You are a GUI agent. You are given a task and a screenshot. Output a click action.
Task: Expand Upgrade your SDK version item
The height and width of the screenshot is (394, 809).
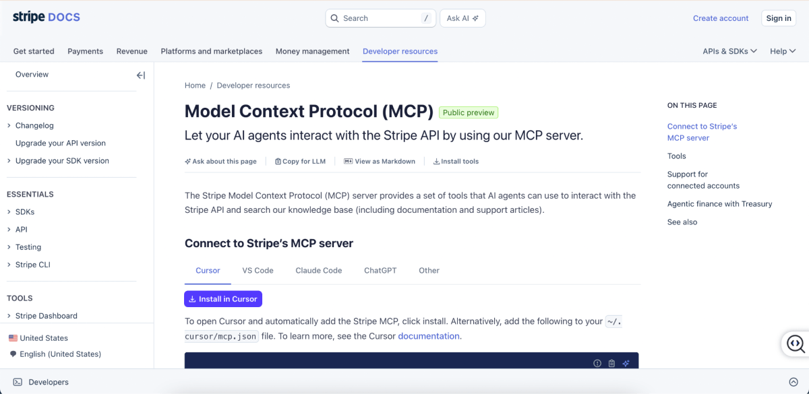click(x=9, y=161)
